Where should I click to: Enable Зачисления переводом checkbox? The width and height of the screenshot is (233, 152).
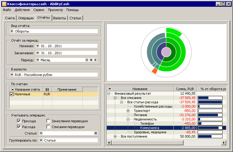(x=48, y=121)
